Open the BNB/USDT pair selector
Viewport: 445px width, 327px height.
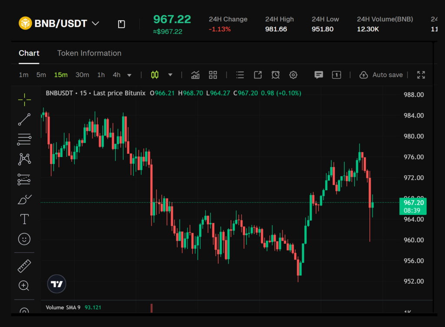59,23
